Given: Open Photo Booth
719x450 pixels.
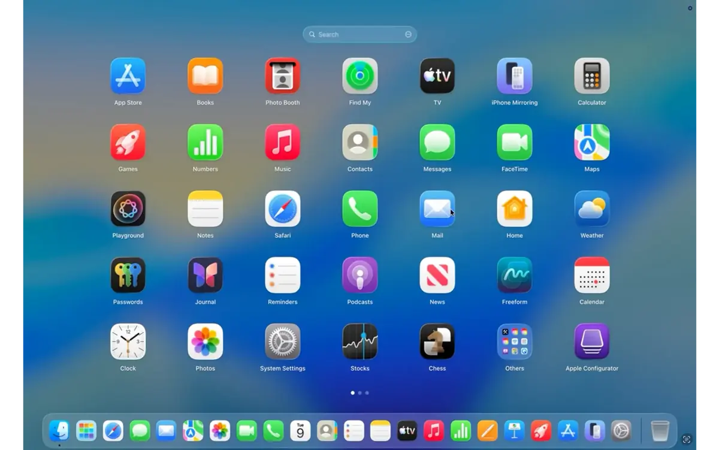Looking at the screenshot, I should (282, 76).
